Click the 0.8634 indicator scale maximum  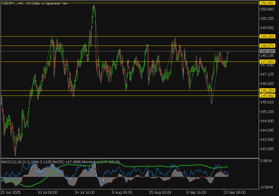(266, 161)
